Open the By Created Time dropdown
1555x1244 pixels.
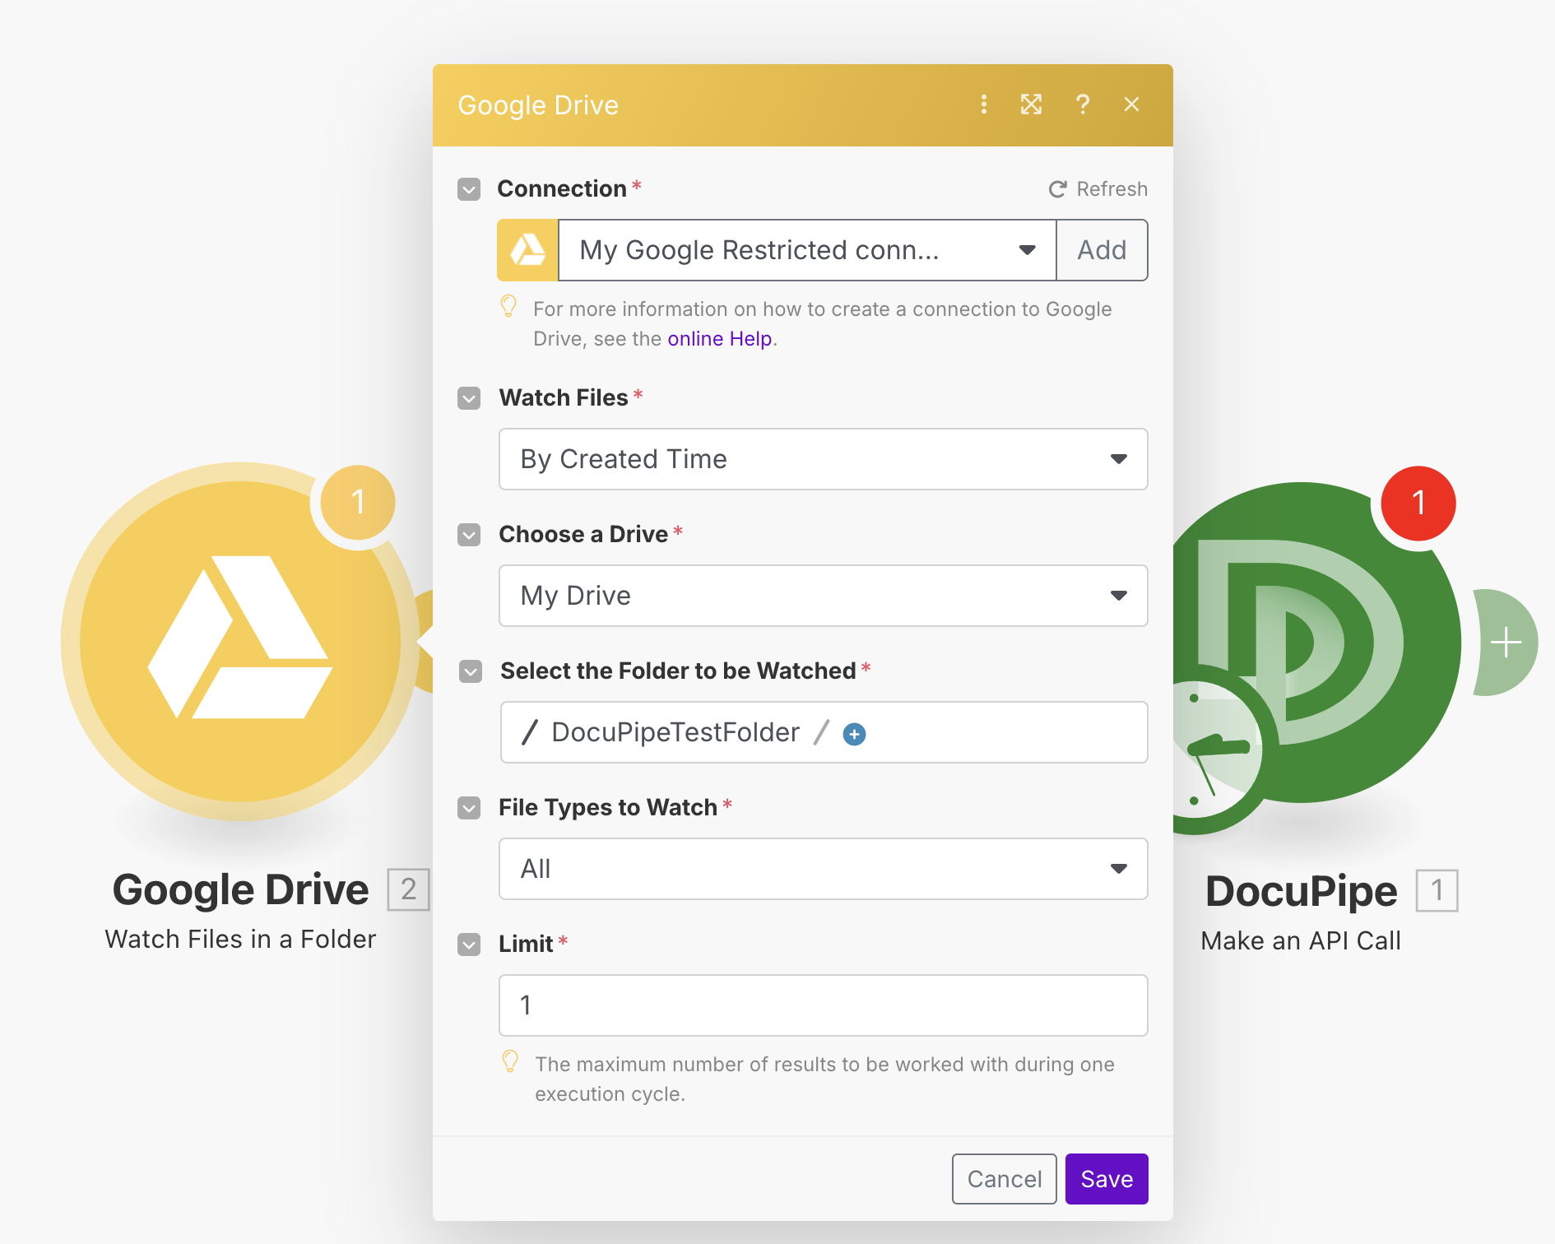[x=824, y=459]
